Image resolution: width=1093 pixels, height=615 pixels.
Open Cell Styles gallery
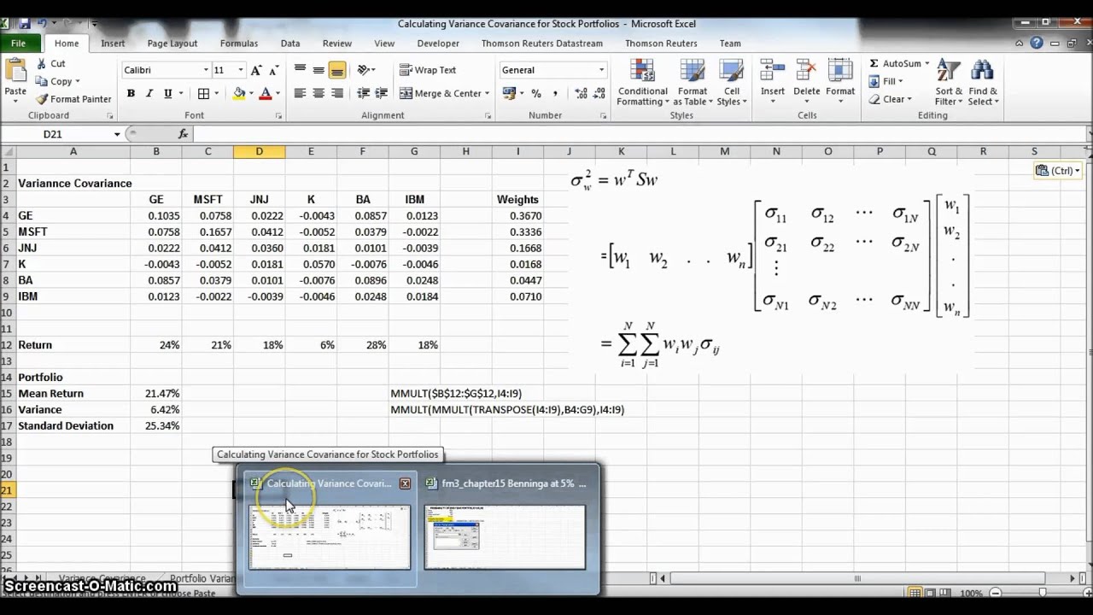click(x=732, y=82)
